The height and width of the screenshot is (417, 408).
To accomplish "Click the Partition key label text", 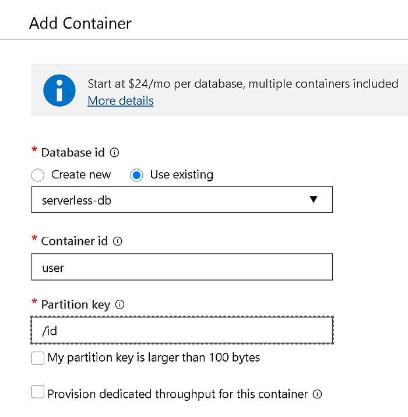I will point(76,305).
